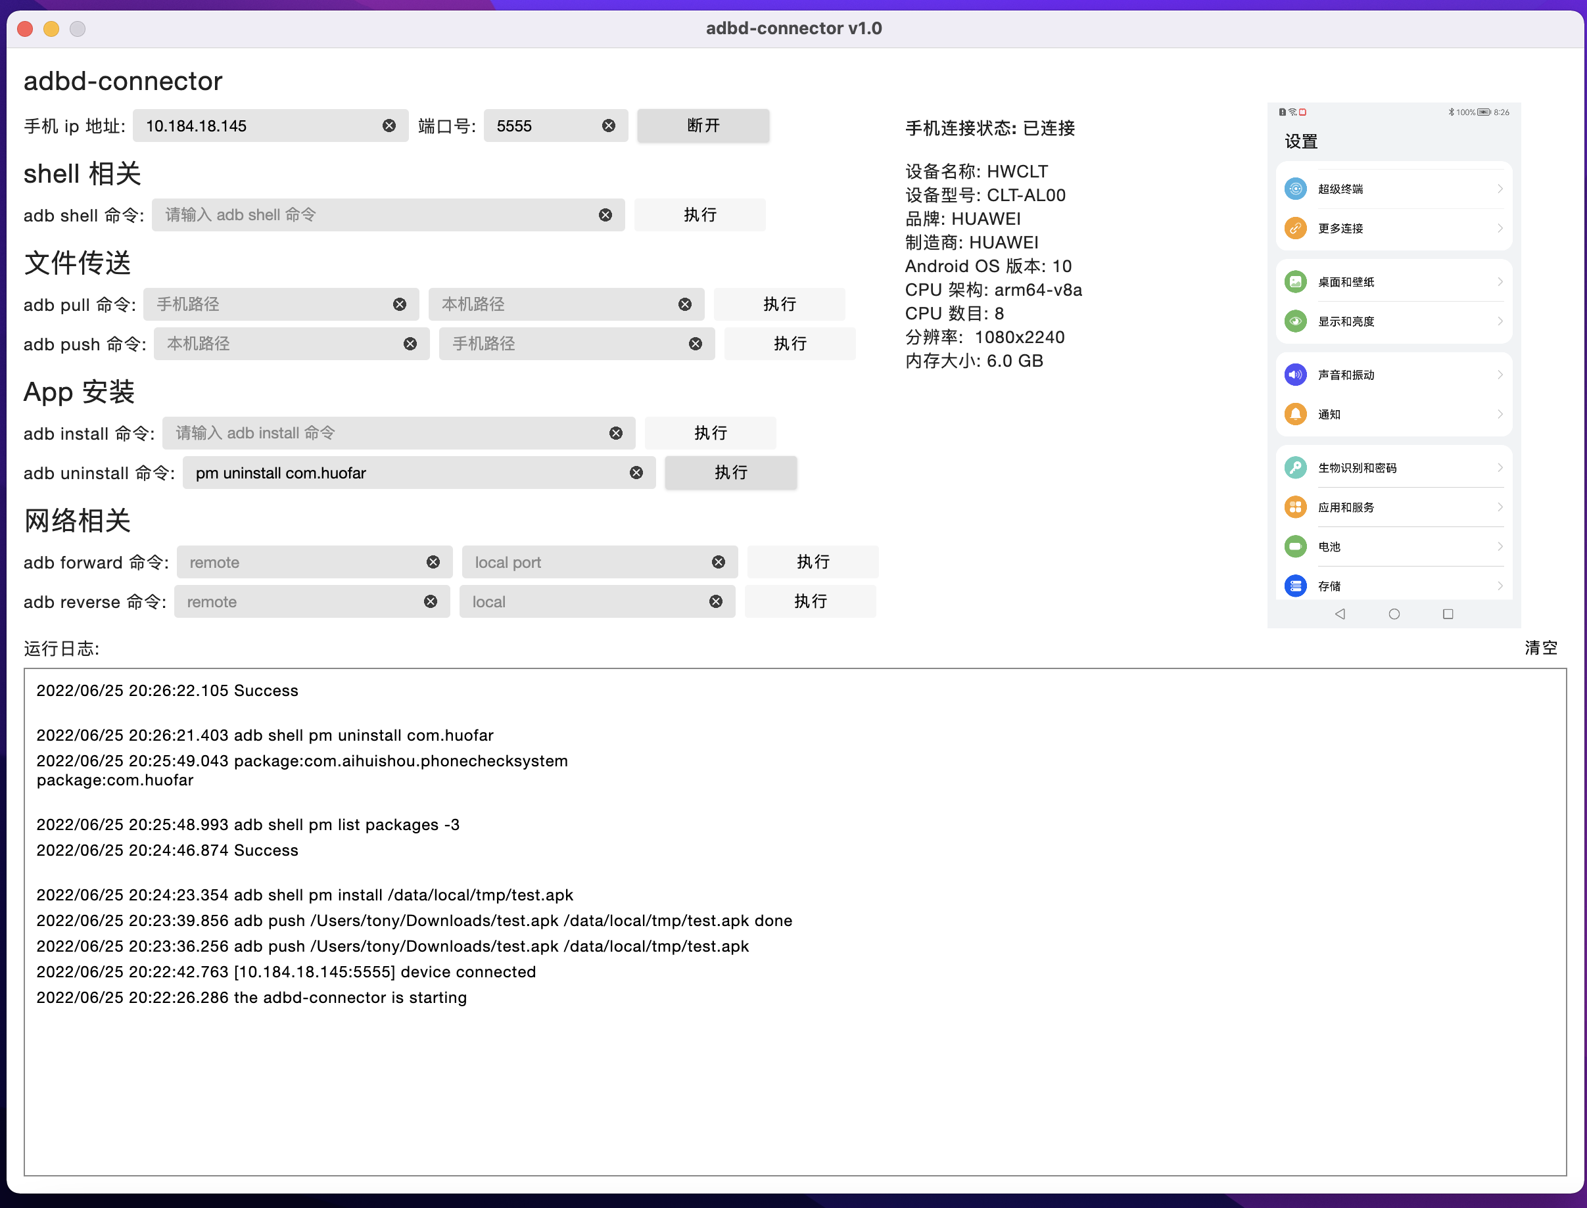The width and height of the screenshot is (1587, 1208).
Task: Open the Battery settings row chevron
Action: (1500, 546)
